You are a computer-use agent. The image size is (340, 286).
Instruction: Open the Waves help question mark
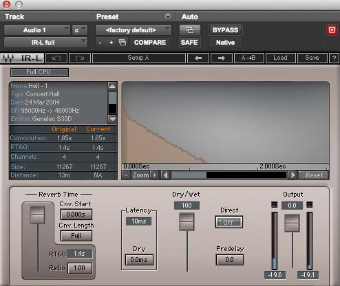pyautogui.click(x=334, y=58)
